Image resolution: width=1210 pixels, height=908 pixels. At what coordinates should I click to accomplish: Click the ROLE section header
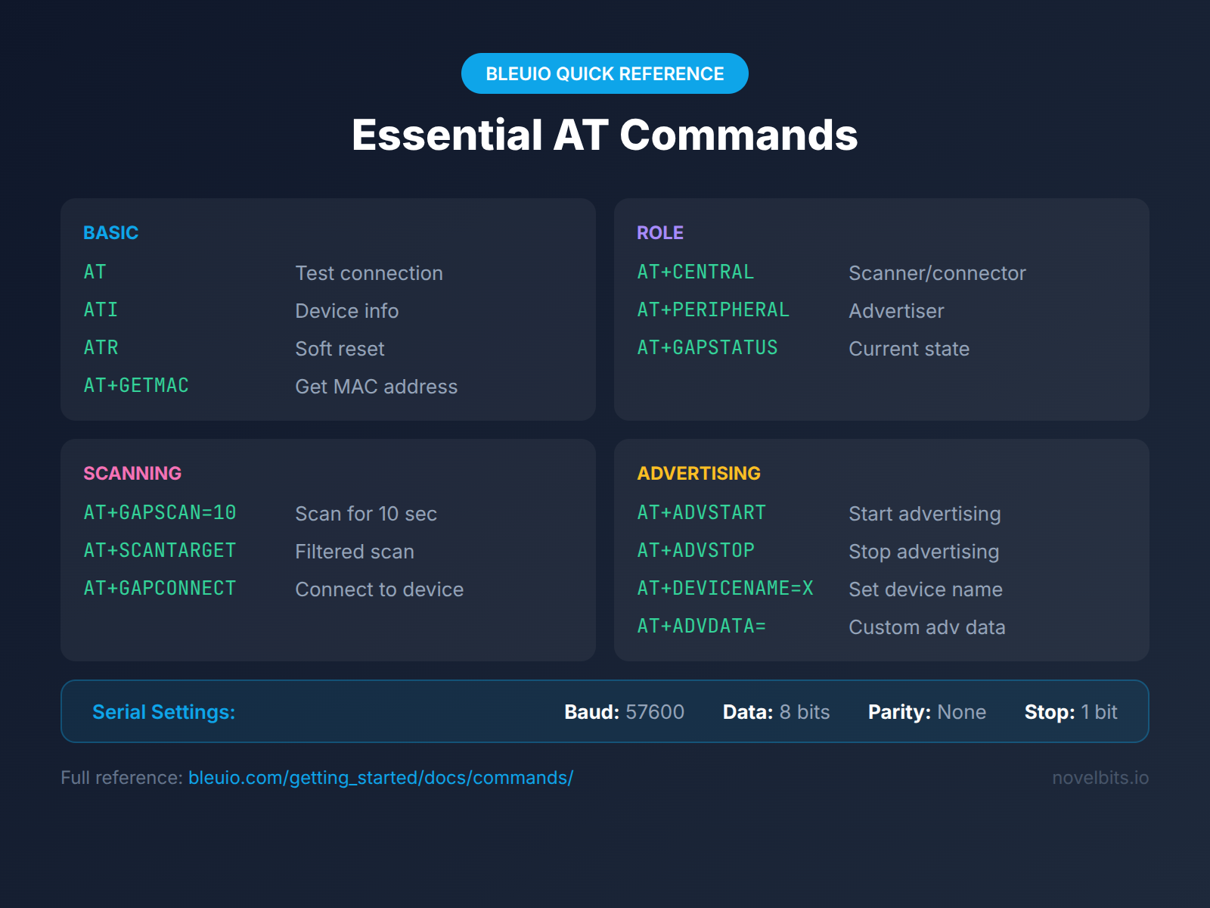tap(659, 233)
